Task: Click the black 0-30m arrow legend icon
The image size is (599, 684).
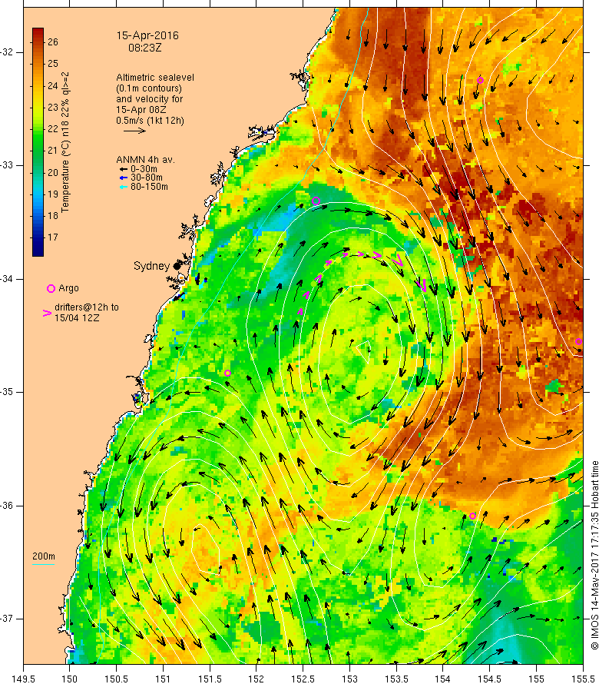Action: click(x=124, y=169)
